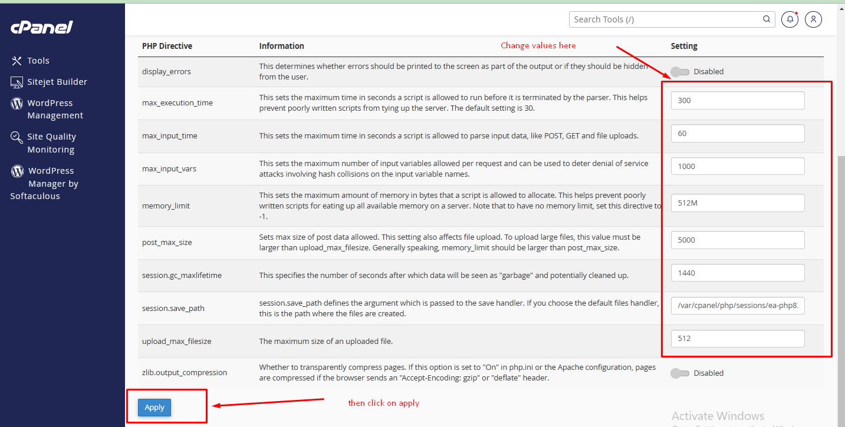Image resolution: width=845 pixels, height=427 pixels.
Task: Enable the zlib.output_compression toggle
Action: (680, 373)
